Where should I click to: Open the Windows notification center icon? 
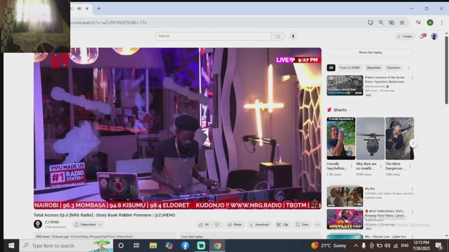[x=438, y=246]
